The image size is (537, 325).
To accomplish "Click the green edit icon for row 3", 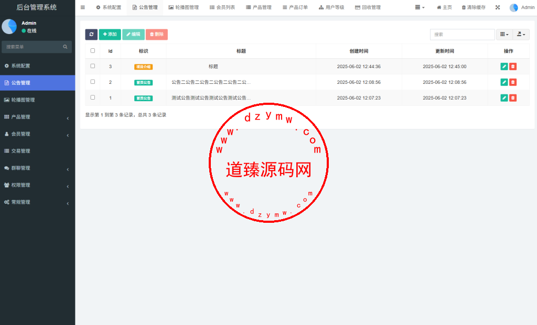I will (x=504, y=67).
